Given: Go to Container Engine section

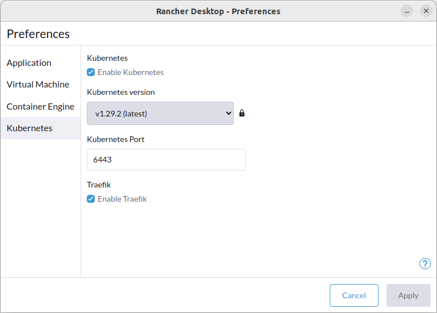Looking at the screenshot, I should click(40, 106).
